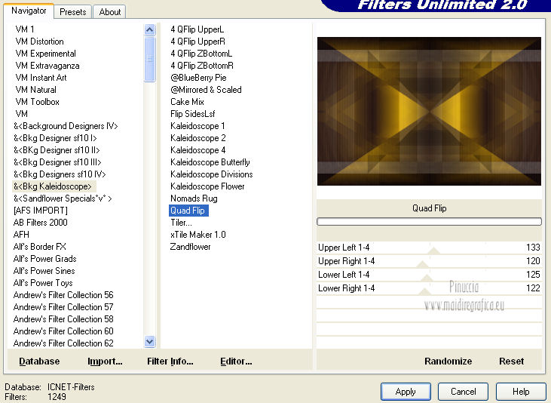The width and height of the screenshot is (551, 403).
Task: Open the About tab
Action: pyautogui.click(x=109, y=12)
